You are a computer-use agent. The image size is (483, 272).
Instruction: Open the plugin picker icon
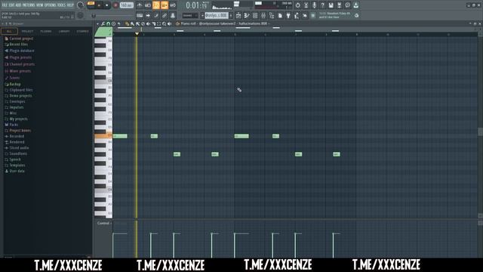pos(288,15)
